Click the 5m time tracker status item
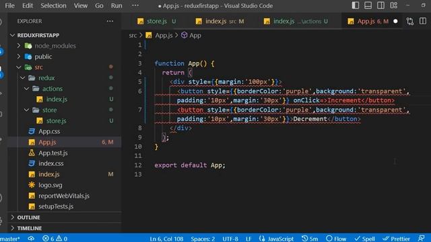The image size is (431, 242). (310, 239)
